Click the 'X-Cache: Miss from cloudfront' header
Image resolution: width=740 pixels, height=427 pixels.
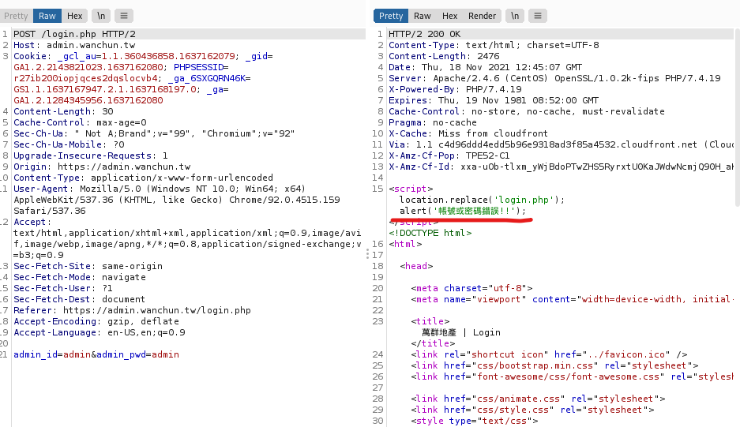(x=468, y=133)
